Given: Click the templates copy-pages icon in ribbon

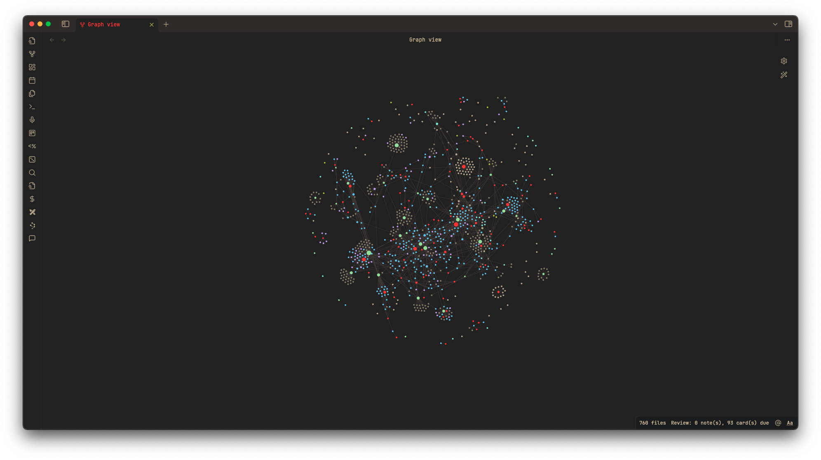Looking at the screenshot, I should [x=32, y=93].
